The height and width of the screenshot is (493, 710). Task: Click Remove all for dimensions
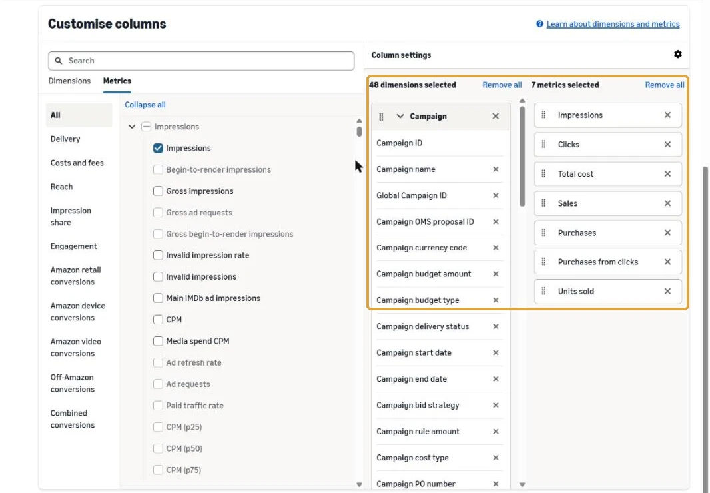point(502,85)
